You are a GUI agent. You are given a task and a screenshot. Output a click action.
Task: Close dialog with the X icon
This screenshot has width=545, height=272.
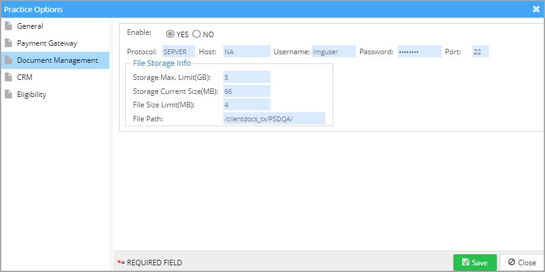tap(536, 9)
